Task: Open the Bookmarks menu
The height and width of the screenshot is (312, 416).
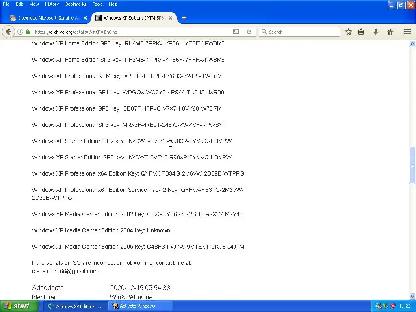Action: pos(76,4)
